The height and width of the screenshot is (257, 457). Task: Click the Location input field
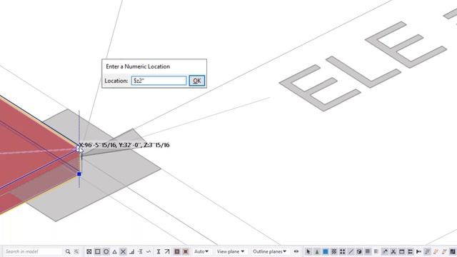tap(159, 81)
